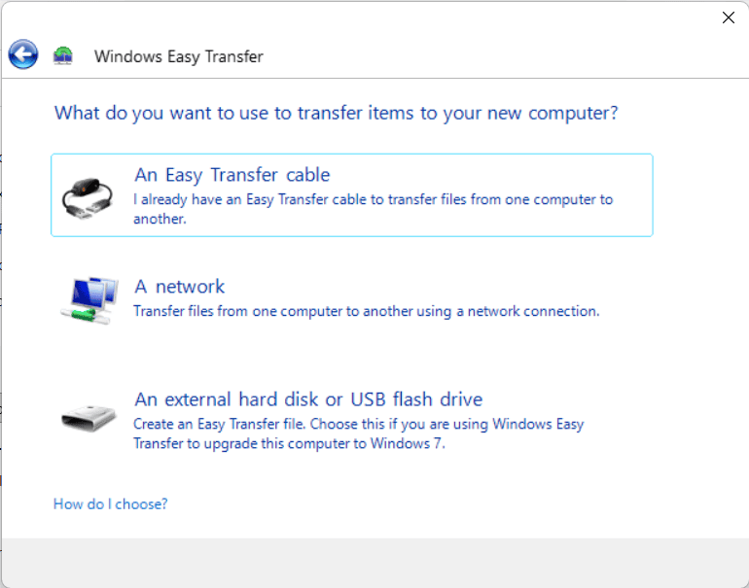Click the "Windows Easy Transfer" title text
This screenshot has height=588, width=749.
(179, 56)
